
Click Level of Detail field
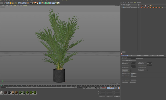coord(133,67)
